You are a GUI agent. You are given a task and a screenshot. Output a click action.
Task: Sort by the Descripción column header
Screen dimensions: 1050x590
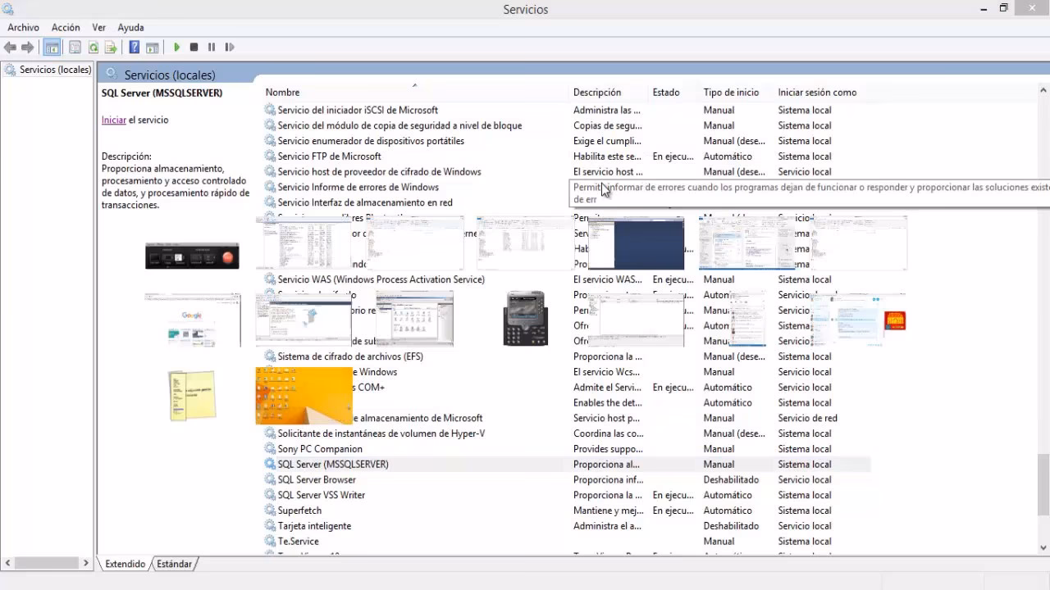click(597, 93)
